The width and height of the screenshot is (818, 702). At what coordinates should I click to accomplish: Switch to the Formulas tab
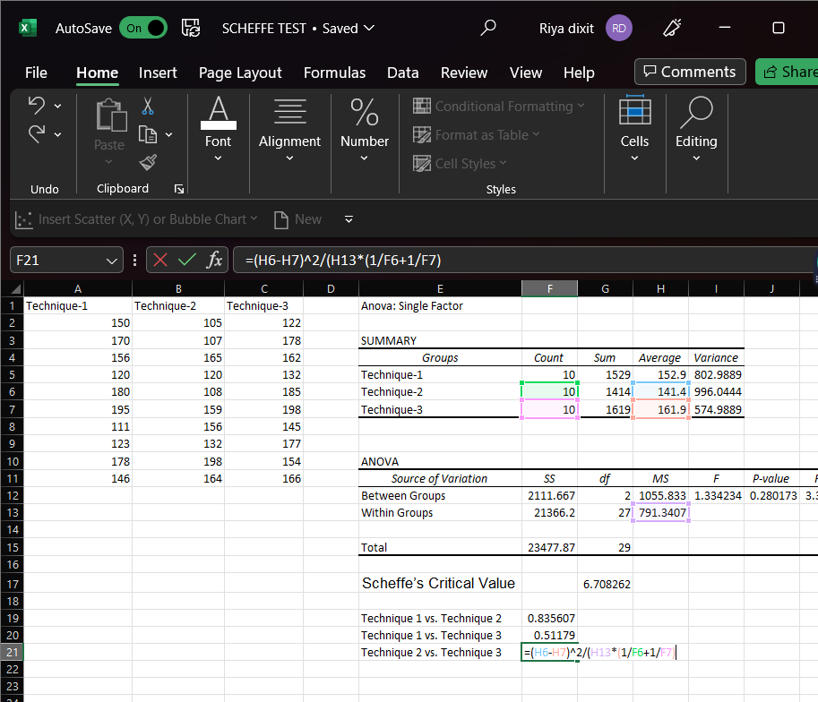point(334,73)
